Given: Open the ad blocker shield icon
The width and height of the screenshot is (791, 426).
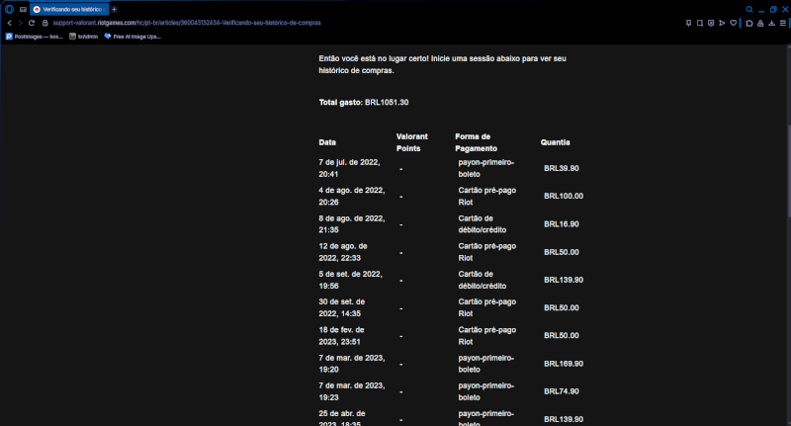Looking at the screenshot, I should click(x=710, y=22).
